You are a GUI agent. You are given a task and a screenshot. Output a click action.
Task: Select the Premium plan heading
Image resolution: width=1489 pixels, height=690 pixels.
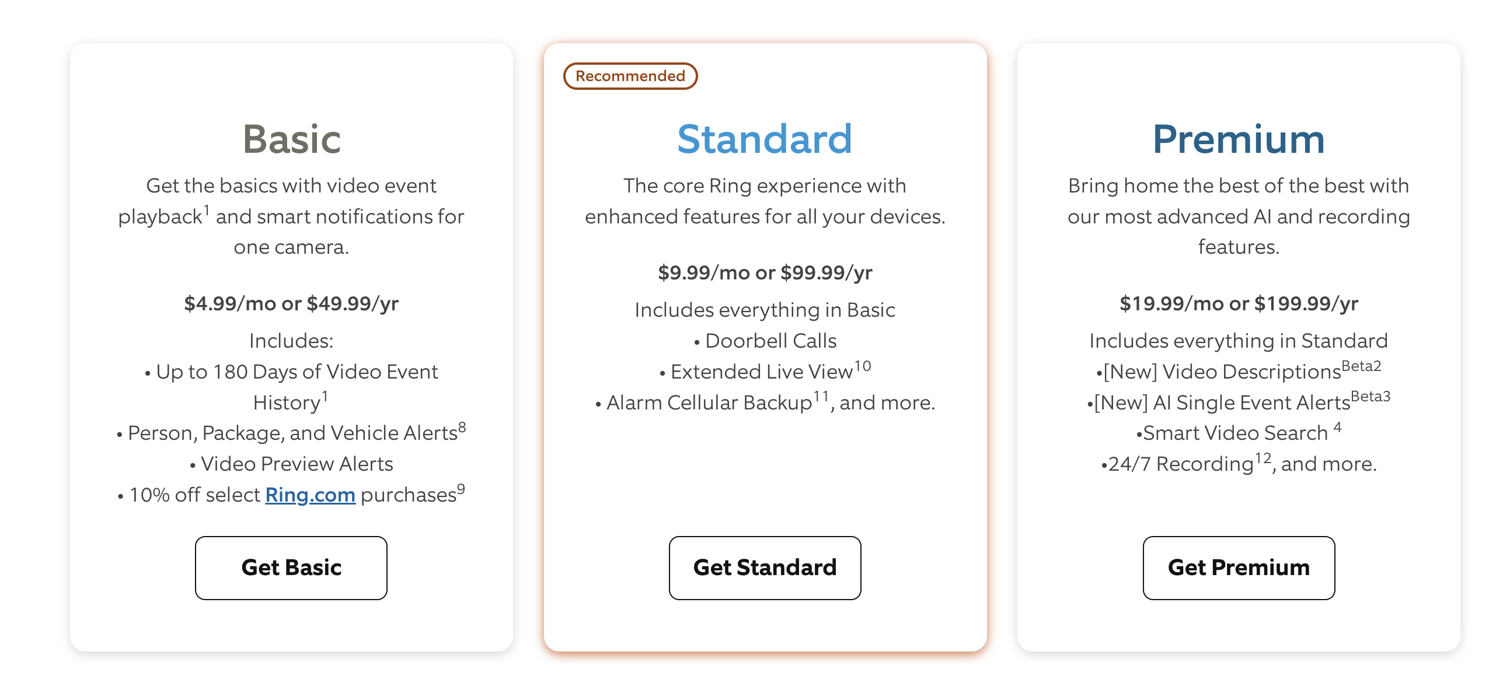pyautogui.click(x=1238, y=139)
